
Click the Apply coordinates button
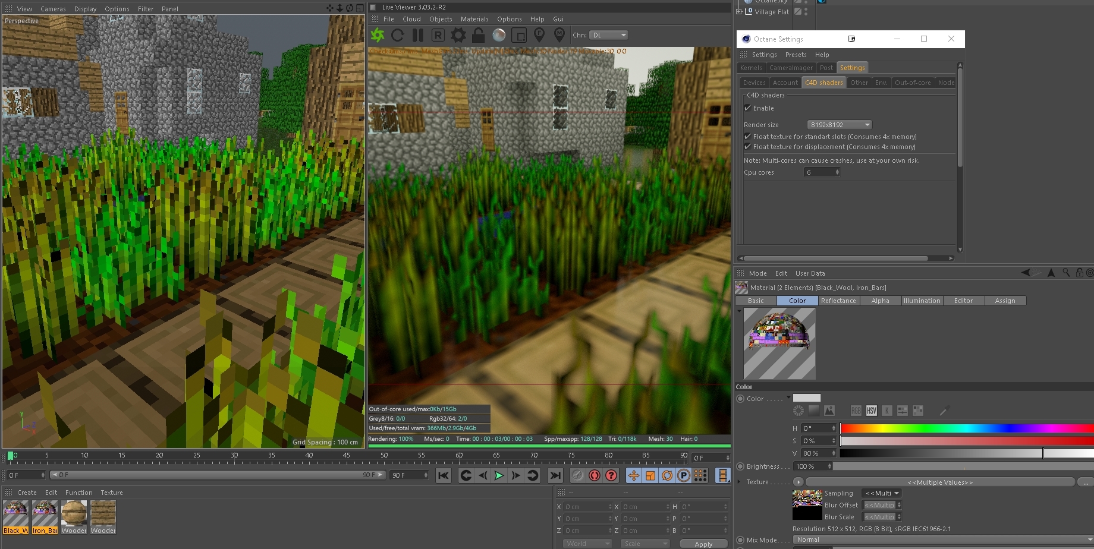tap(703, 544)
